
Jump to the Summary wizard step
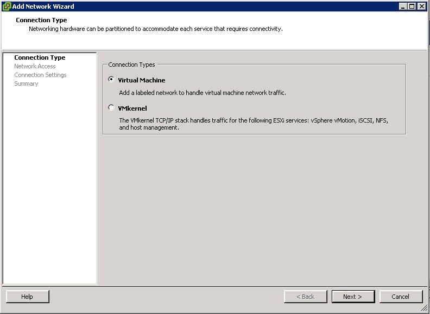tap(26, 84)
